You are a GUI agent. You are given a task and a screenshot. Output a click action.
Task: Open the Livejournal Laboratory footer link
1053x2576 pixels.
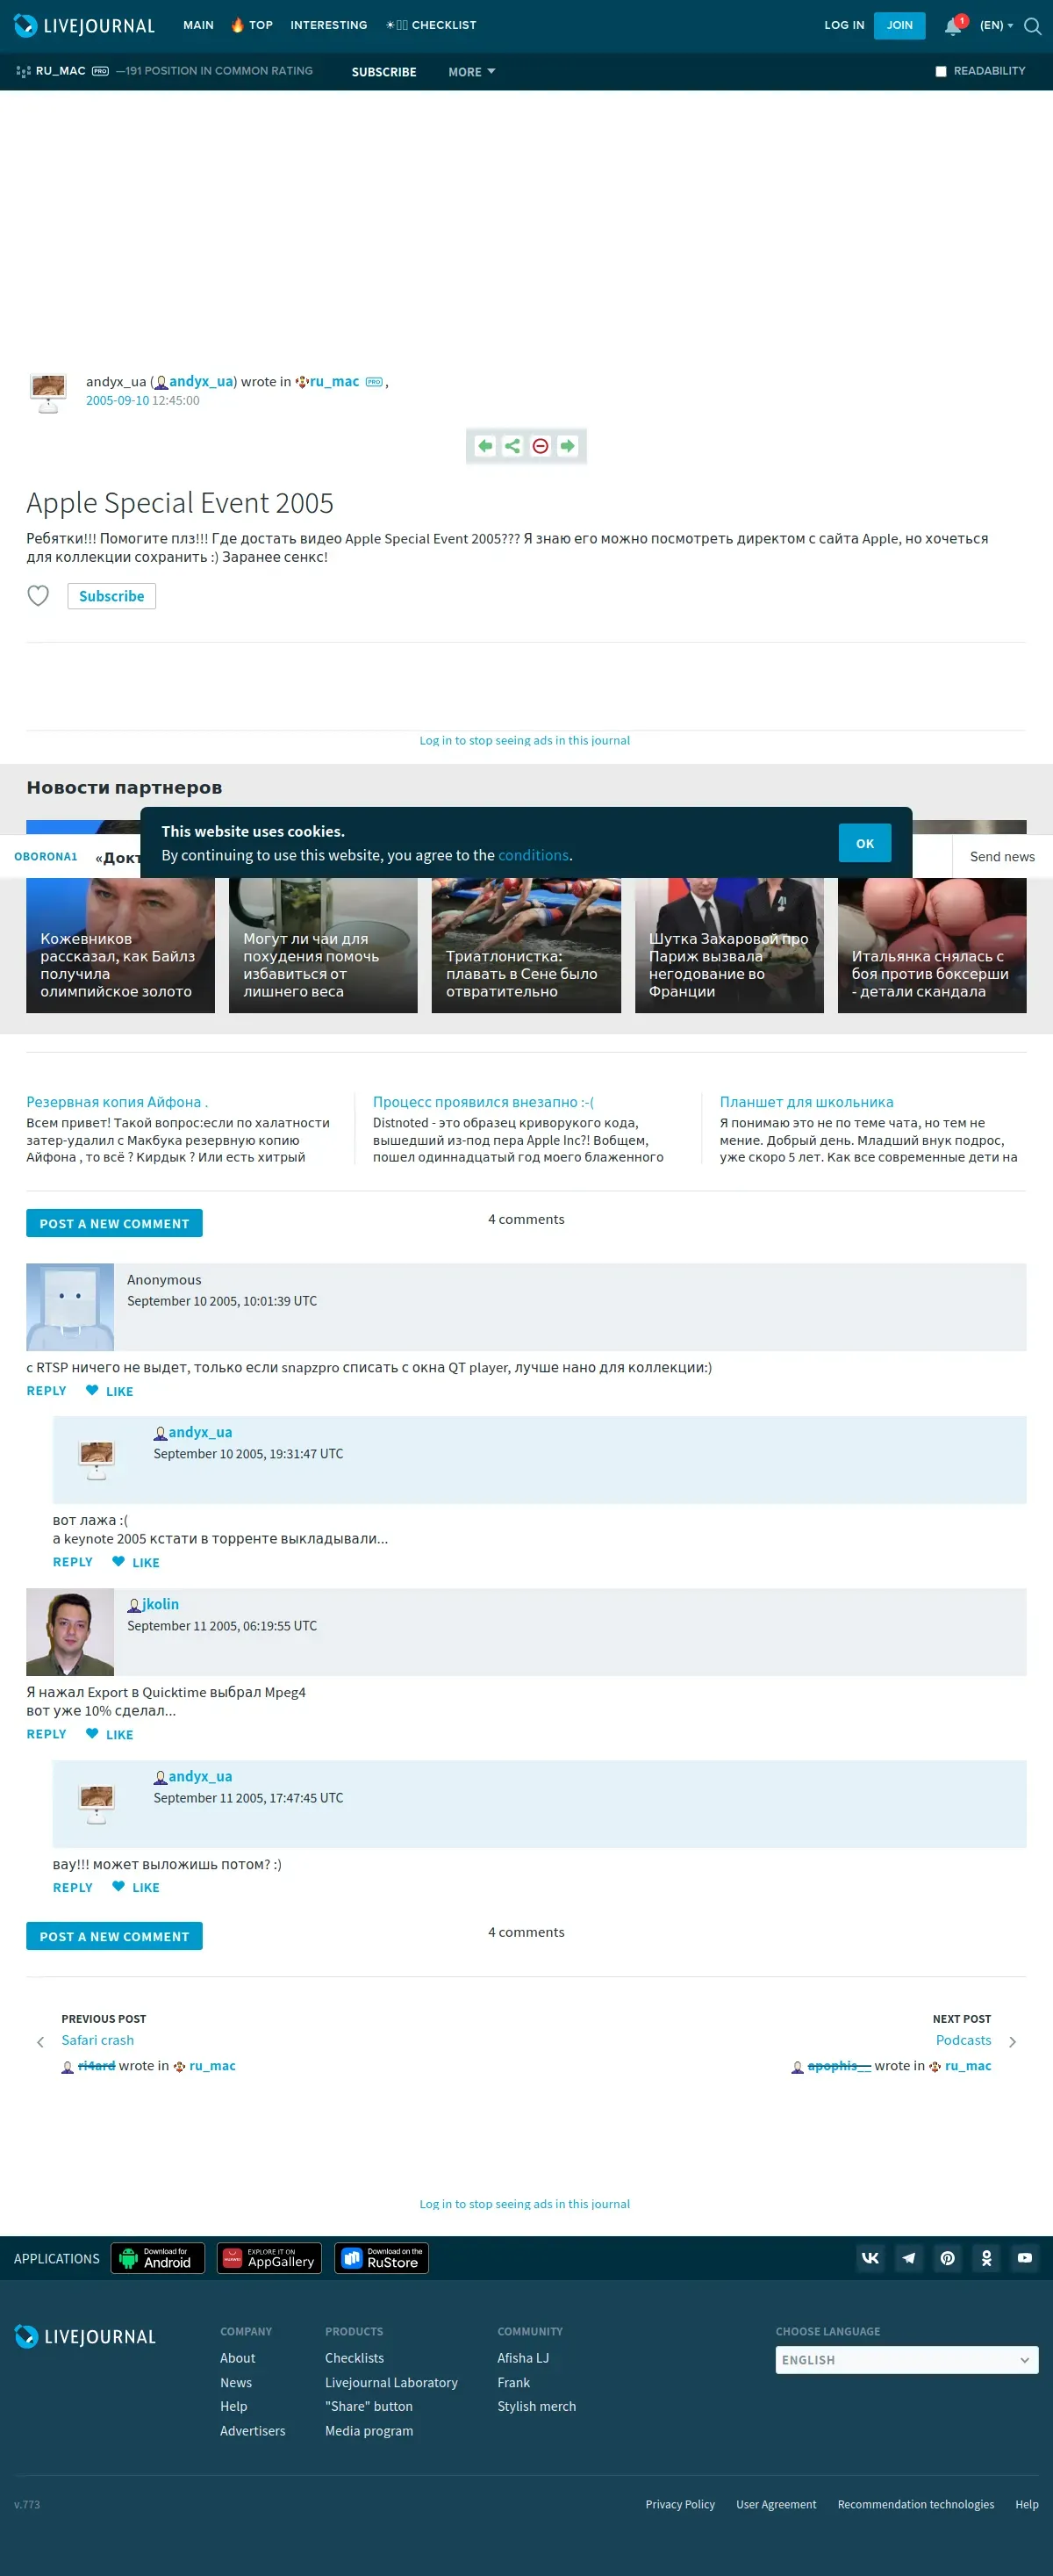click(390, 2383)
